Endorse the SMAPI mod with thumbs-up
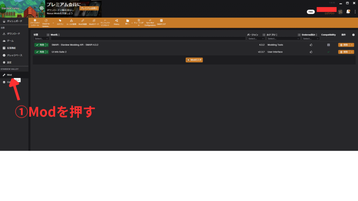Image resolution: width=358 pixels, height=201 pixels. [311, 45]
